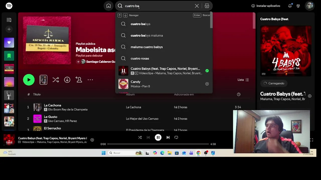This screenshot has height=180, width=321.
Task: Open the friend activity icon
Action: pyautogui.click(x=298, y=6)
